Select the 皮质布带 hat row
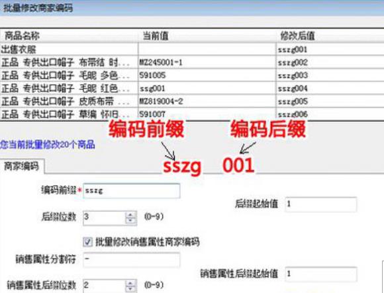This screenshot has width=384, height=293. pos(192,101)
